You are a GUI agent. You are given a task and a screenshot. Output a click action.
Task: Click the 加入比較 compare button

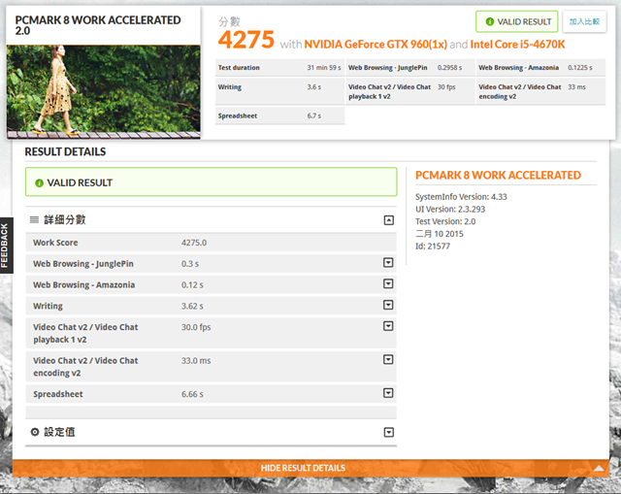pos(584,21)
